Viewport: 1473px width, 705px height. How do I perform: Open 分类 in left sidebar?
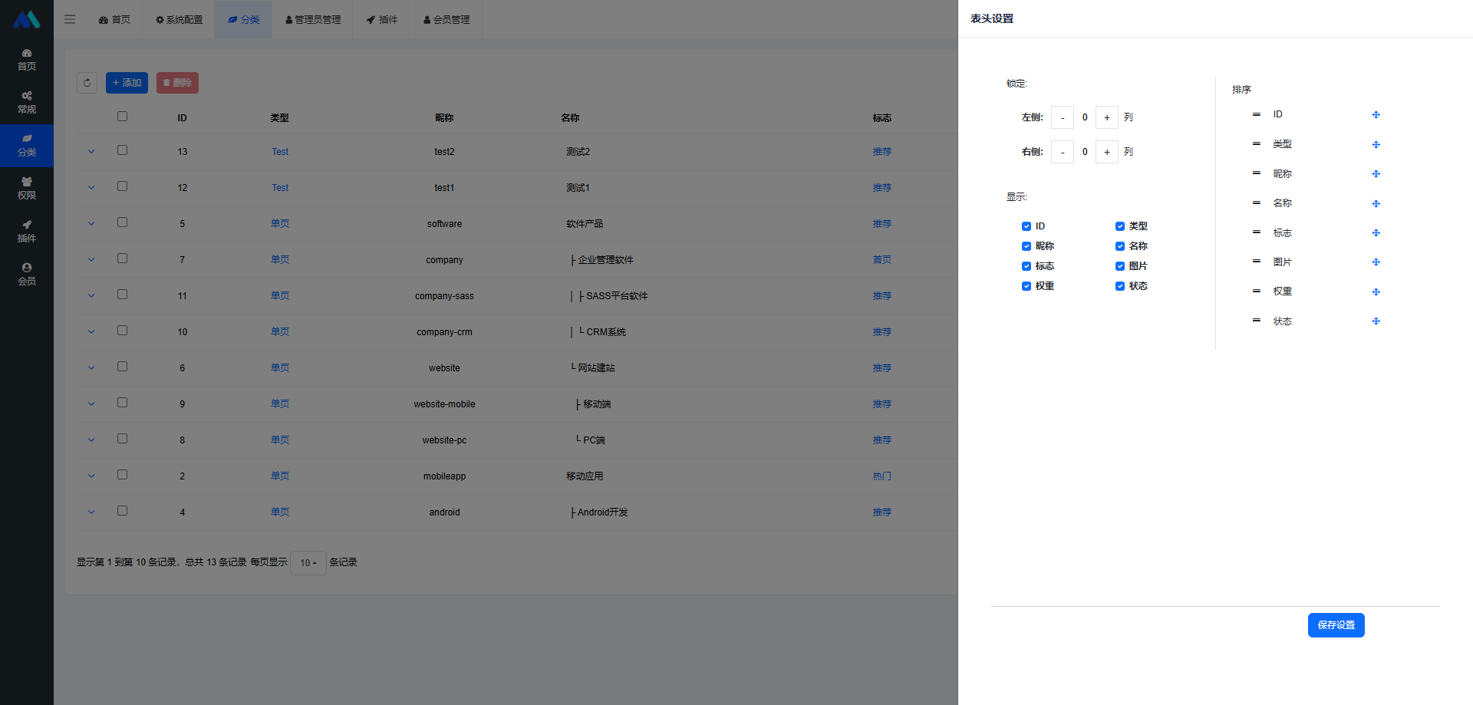click(x=27, y=146)
